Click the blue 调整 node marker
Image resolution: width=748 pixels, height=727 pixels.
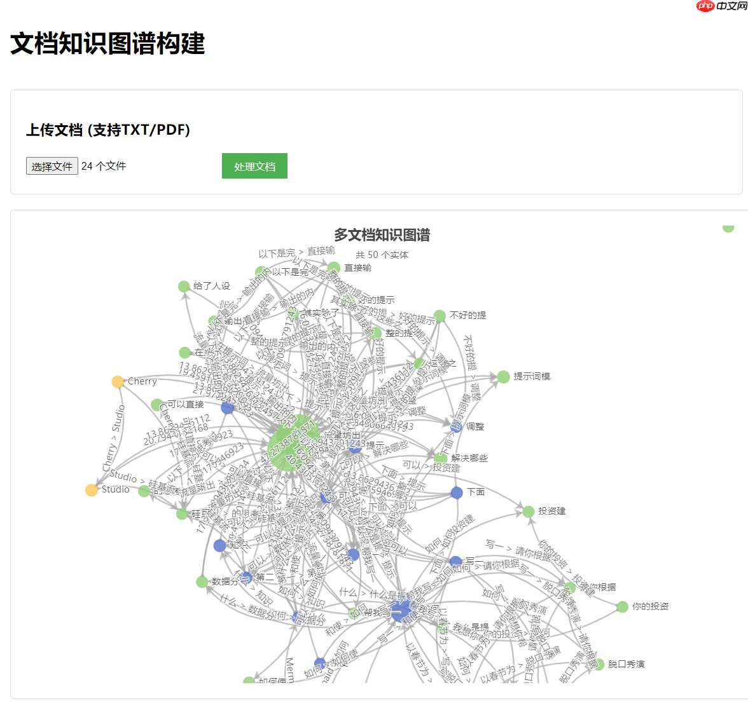click(456, 426)
